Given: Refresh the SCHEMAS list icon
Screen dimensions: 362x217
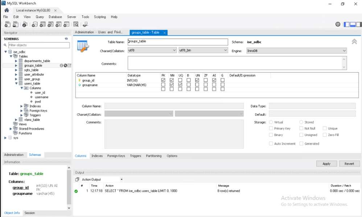Looking at the screenshot, I should coord(66,39).
